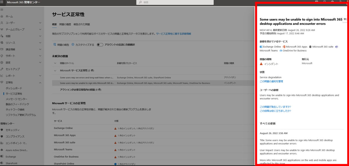Click the 課金情報 card icon in sidebar

2,49
